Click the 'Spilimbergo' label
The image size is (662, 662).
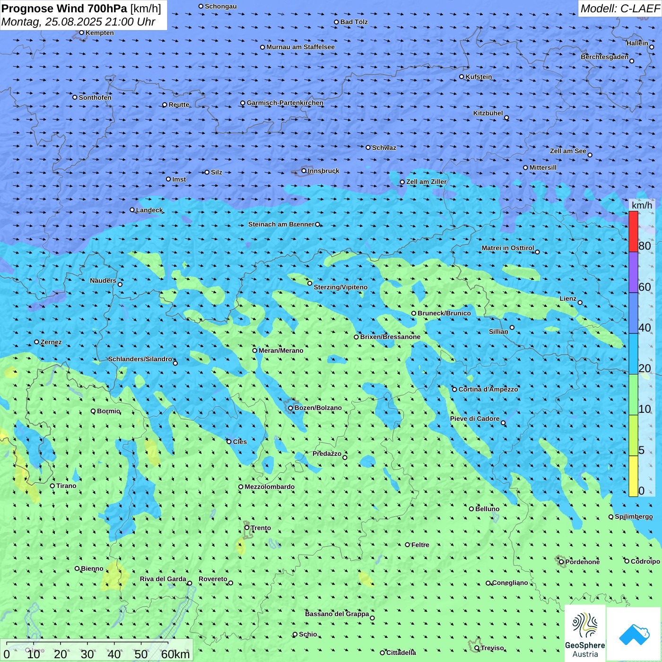(x=634, y=516)
